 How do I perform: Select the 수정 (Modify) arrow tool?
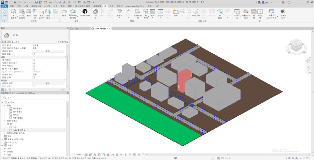(x=4, y=13)
